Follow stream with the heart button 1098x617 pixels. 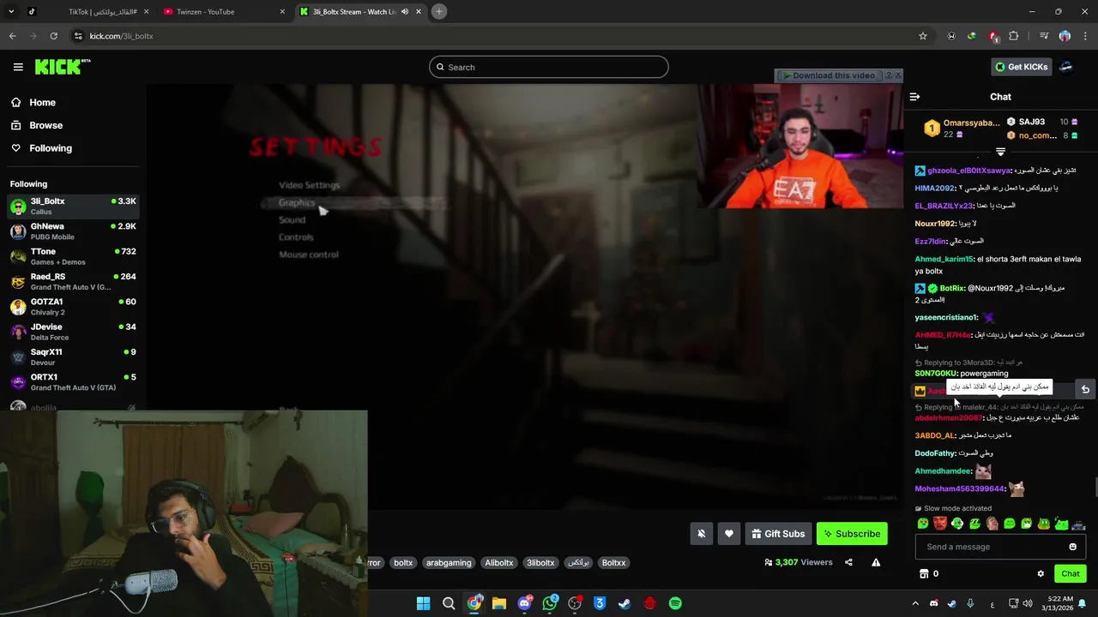tap(728, 534)
